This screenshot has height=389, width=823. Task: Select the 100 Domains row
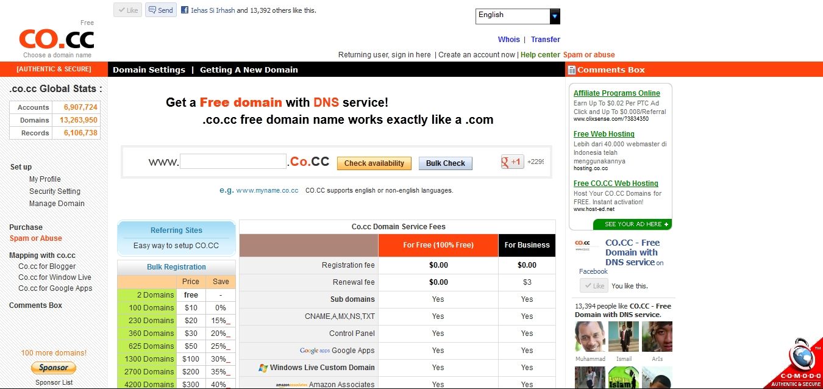[x=176, y=308]
